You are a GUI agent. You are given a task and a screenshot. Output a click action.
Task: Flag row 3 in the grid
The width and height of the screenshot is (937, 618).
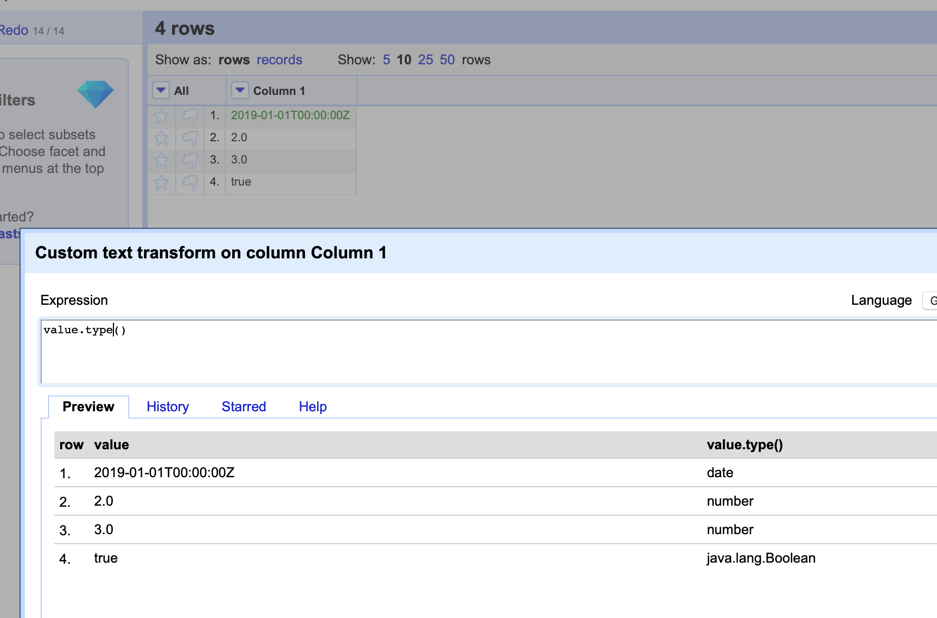tap(190, 160)
